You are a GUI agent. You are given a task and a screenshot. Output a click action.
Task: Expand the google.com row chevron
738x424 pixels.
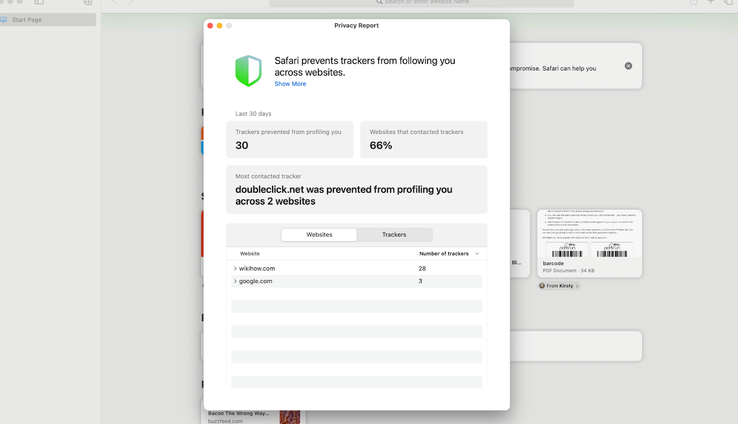click(x=235, y=281)
